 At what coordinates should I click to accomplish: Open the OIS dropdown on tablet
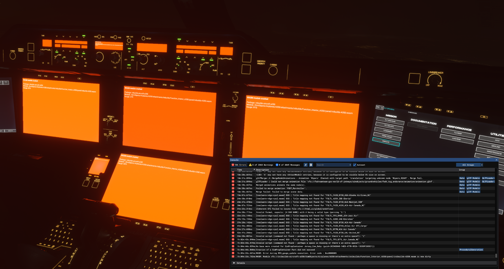[x=380, y=107]
